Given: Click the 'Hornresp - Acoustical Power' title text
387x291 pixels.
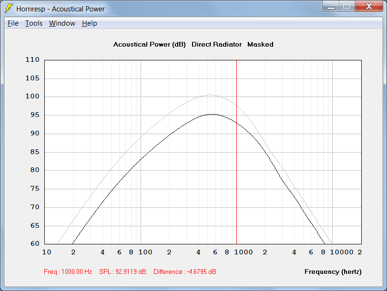Looking at the screenshot, I should coord(61,9).
